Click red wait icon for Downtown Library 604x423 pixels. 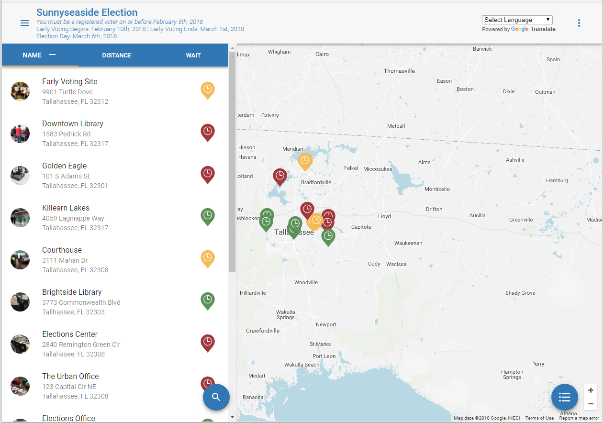pyautogui.click(x=208, y=132)
